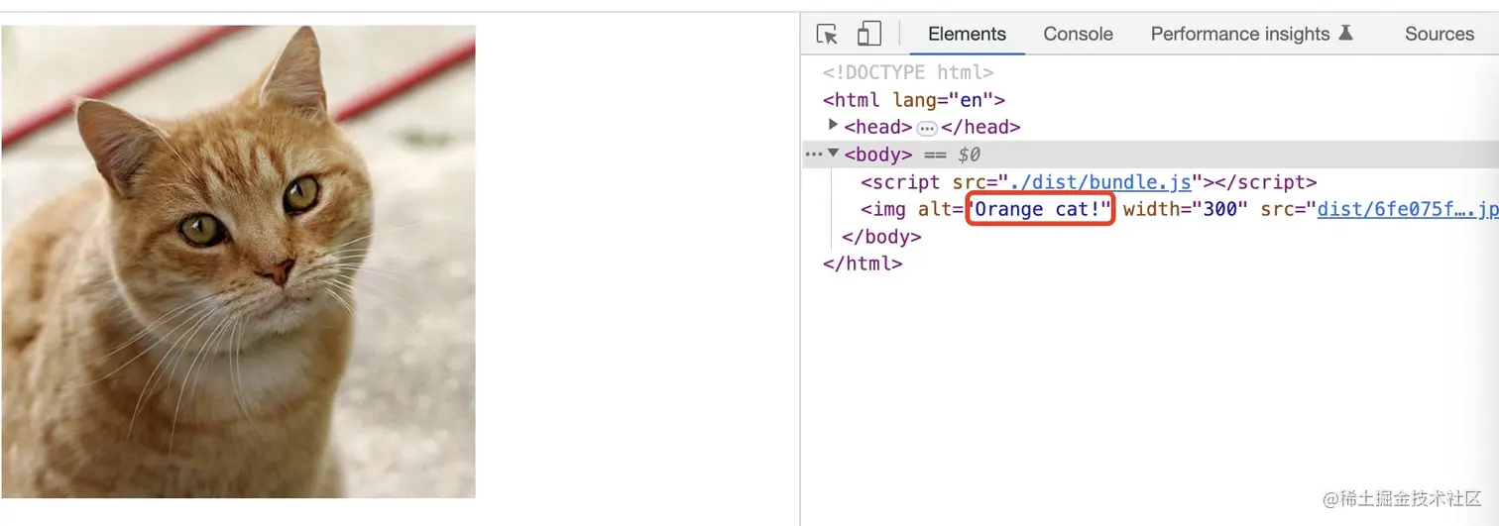The image size is (1499, 526).
Task: Click the 'Orange cat!' alt attribute value
Action: (1041, 210)
